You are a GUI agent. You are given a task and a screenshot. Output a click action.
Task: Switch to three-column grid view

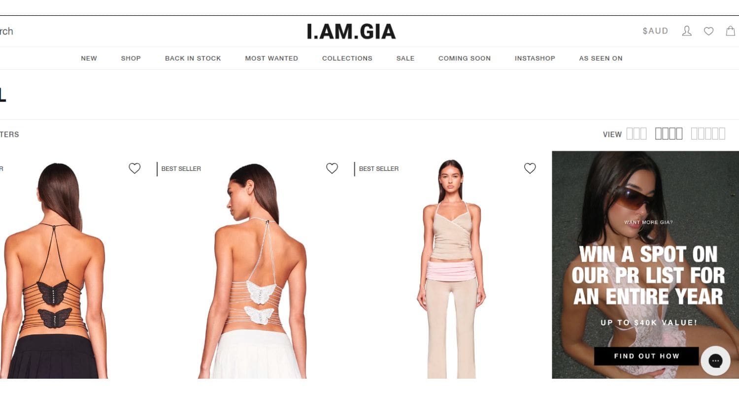coord(636,133)
